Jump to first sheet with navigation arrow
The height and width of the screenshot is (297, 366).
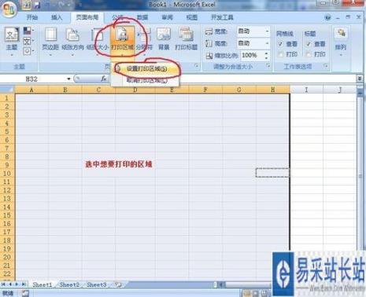tap(4, 284)
